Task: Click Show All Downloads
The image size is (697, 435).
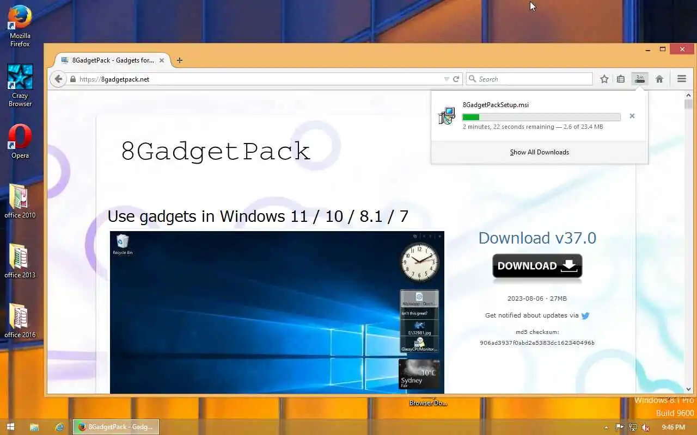Action: coord(540,152)
